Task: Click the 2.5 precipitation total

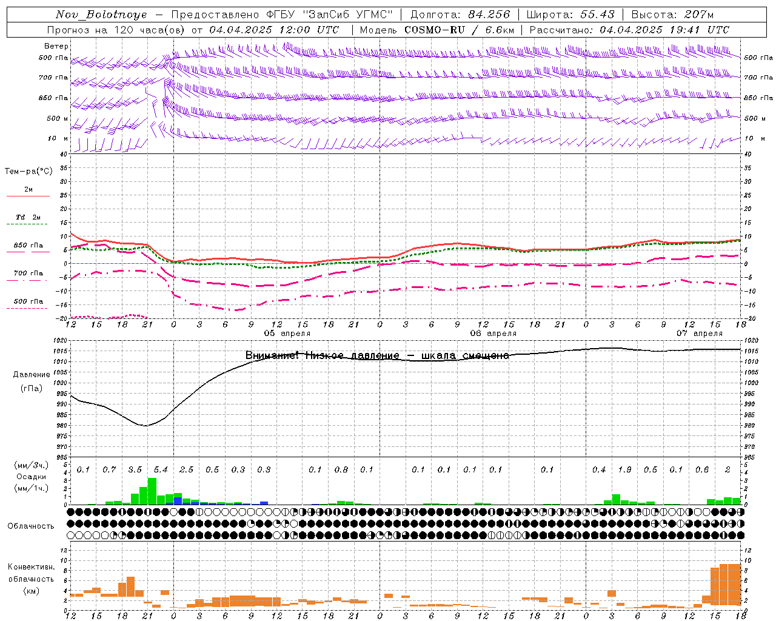Action: click(x=186, y=469)
